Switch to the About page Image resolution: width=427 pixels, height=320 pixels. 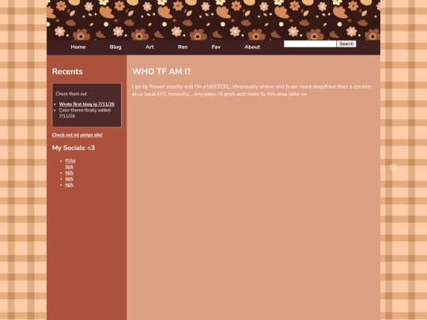[252, 47]
